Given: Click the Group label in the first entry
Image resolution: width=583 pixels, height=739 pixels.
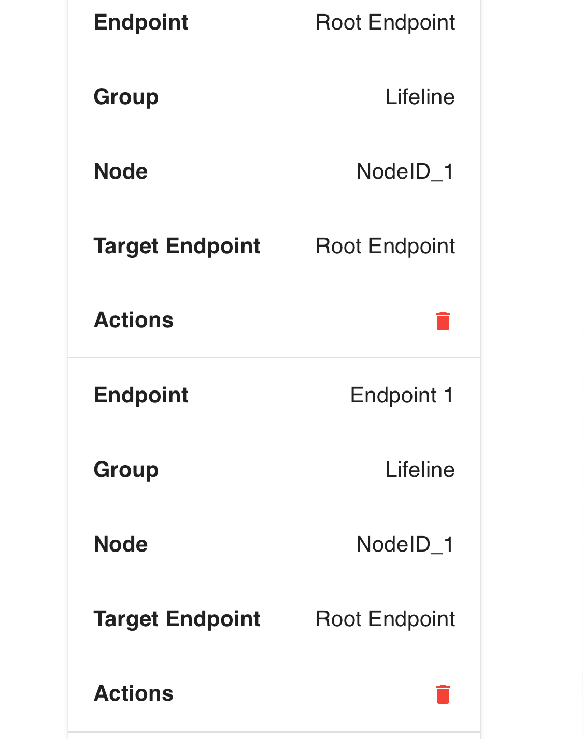Looking at the screenshot, I should tap(126, 97).
